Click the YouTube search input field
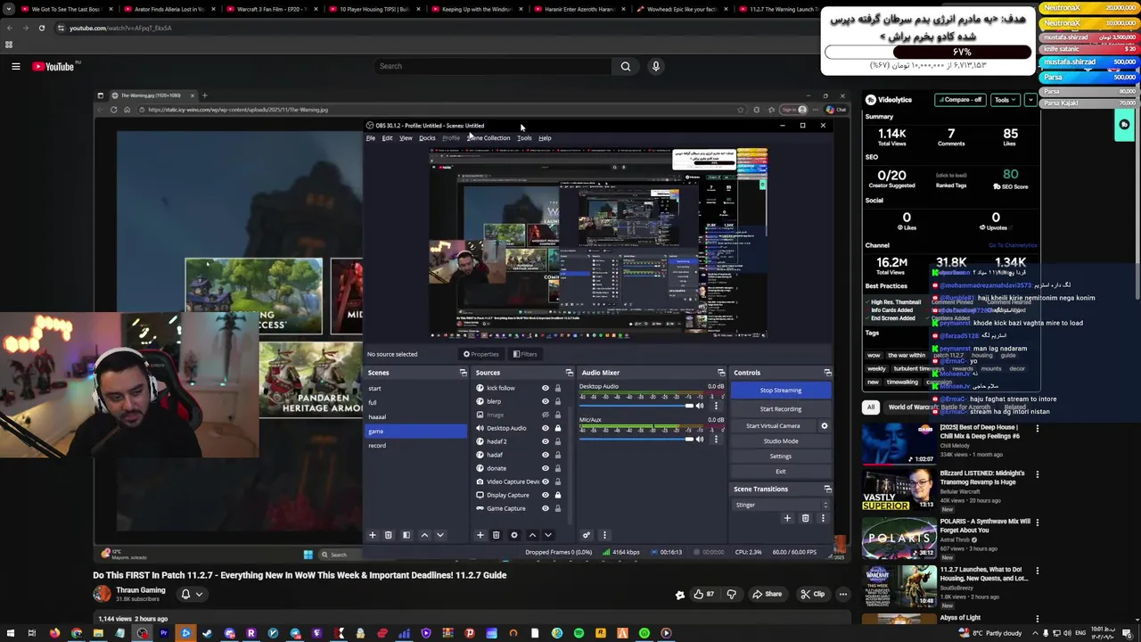1141x642 pixels. 493,66
